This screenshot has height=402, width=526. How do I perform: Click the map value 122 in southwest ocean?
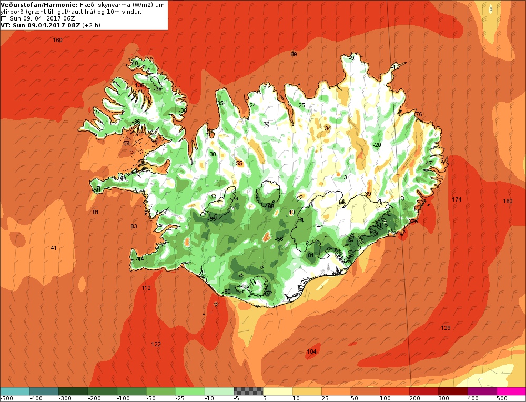pos(156,344)
